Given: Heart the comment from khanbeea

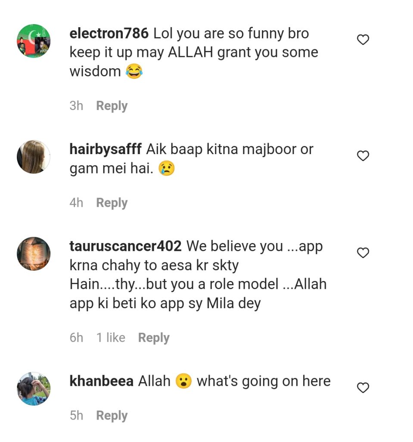Looking at the screenshot, I should click(363, 388).
